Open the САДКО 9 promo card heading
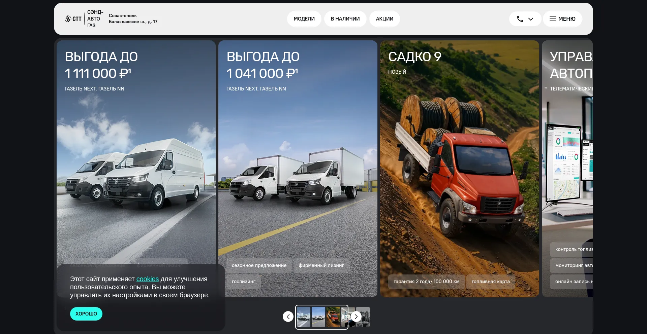The height and width of the screenshot is (334, 647). tap(414, 57)
